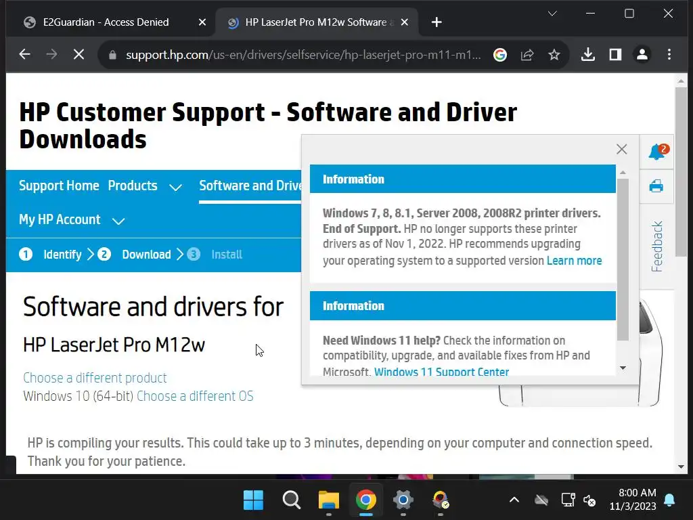693x520 pixels.
Task: Click the second Information header
Action: click(x=462, y=305)
